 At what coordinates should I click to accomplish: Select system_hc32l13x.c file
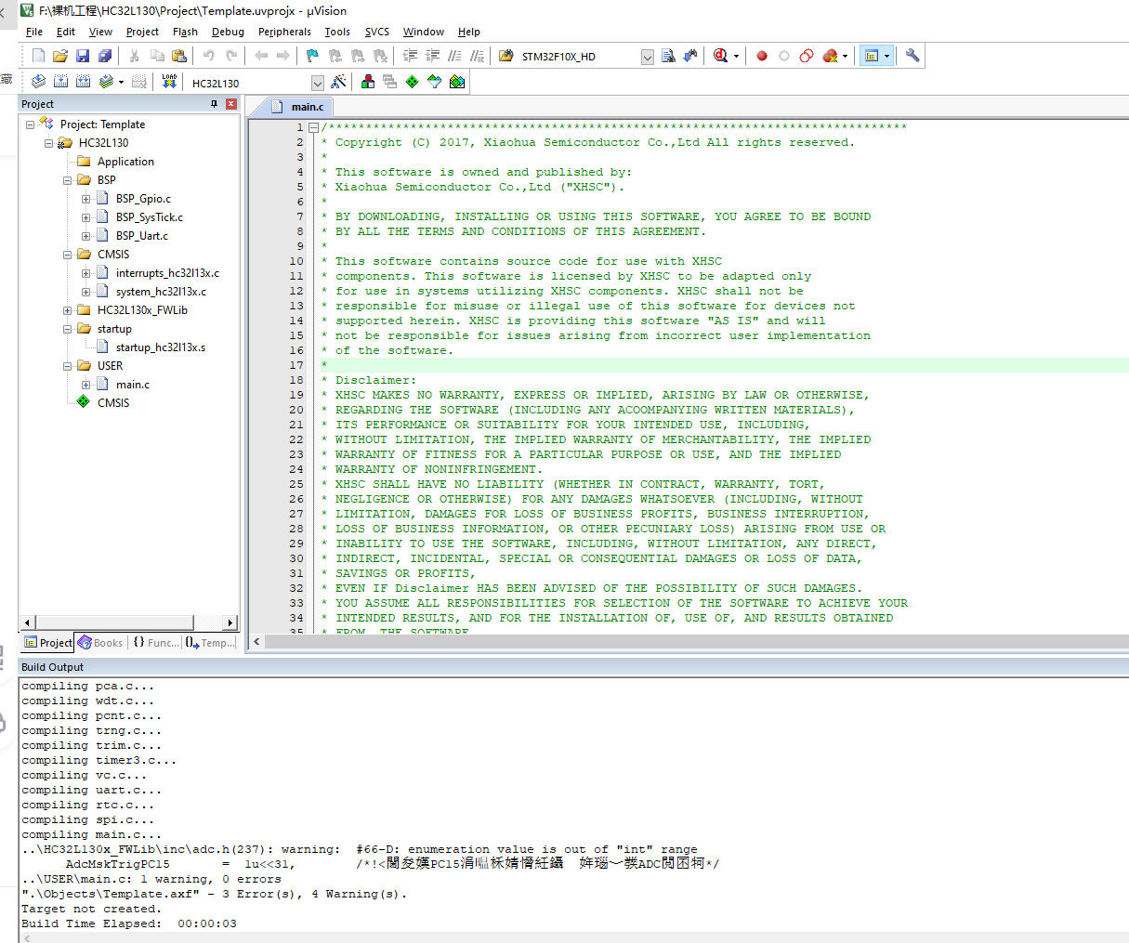[x=161, y=292]
